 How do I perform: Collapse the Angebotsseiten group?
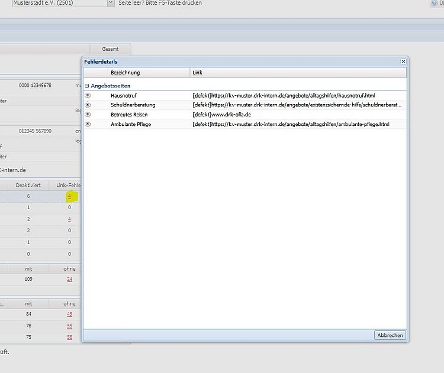[x=87, y=86]
